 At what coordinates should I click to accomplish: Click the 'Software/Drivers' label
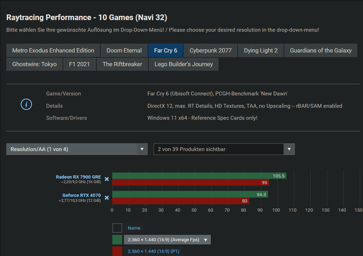66,118
